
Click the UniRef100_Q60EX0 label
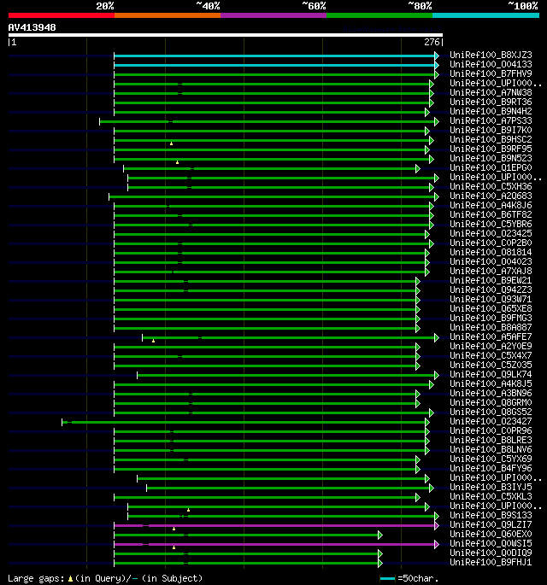[x=491, y=534]
